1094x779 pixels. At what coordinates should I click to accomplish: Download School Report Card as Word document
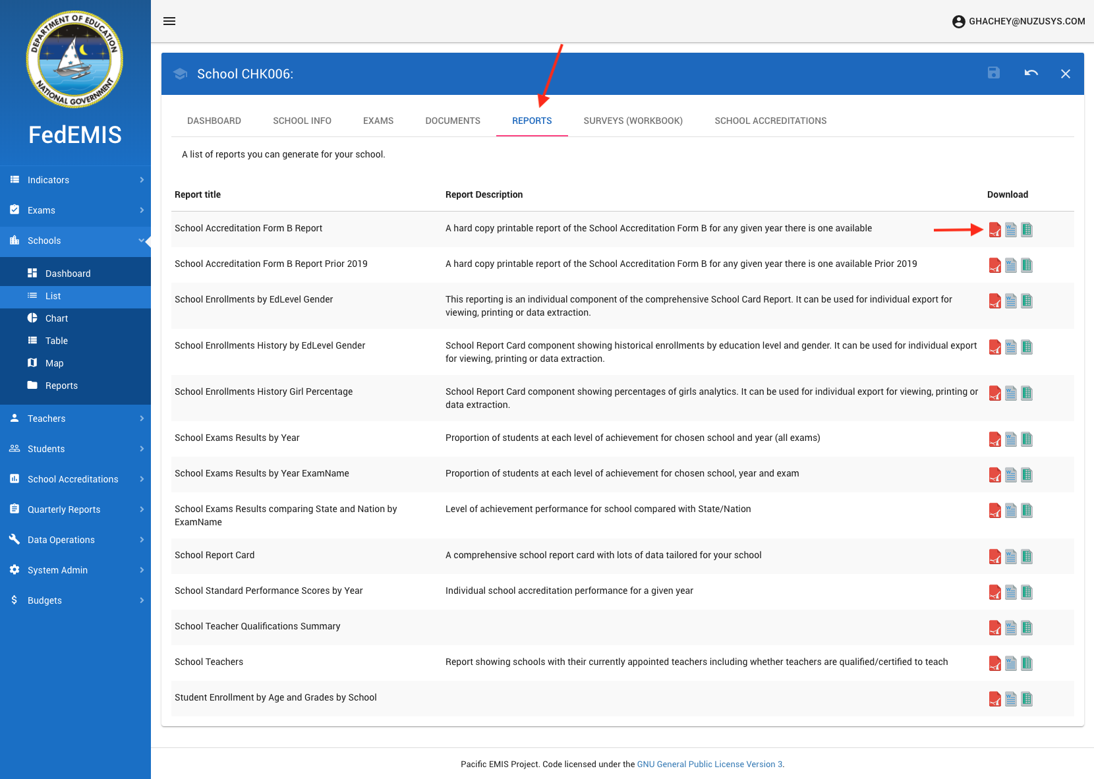click(x=1010, y=556)
